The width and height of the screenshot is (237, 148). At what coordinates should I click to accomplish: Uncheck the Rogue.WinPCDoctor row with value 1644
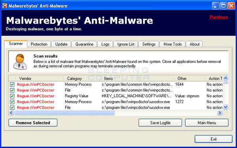(x=12, y=85)
